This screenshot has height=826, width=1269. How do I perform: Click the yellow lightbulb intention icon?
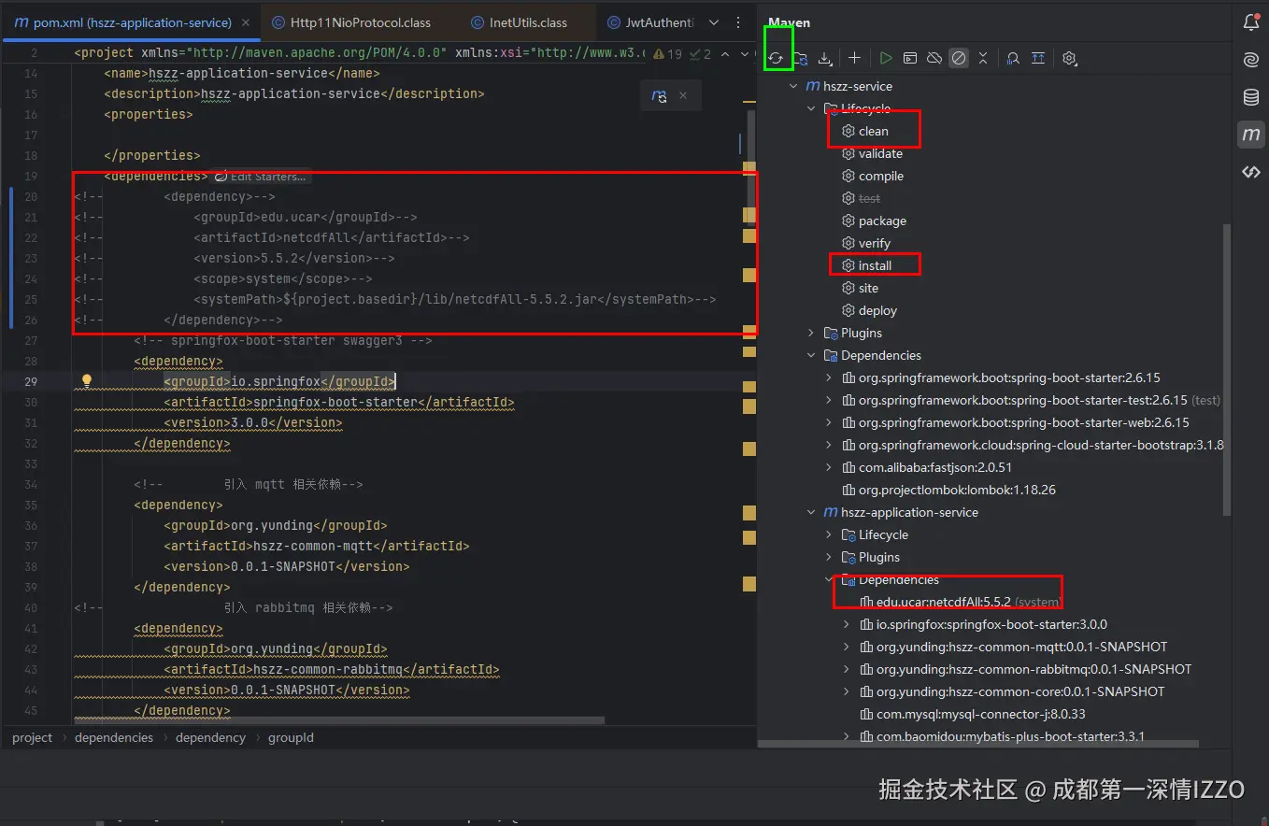pyautogui.click(x=87, y=381)
